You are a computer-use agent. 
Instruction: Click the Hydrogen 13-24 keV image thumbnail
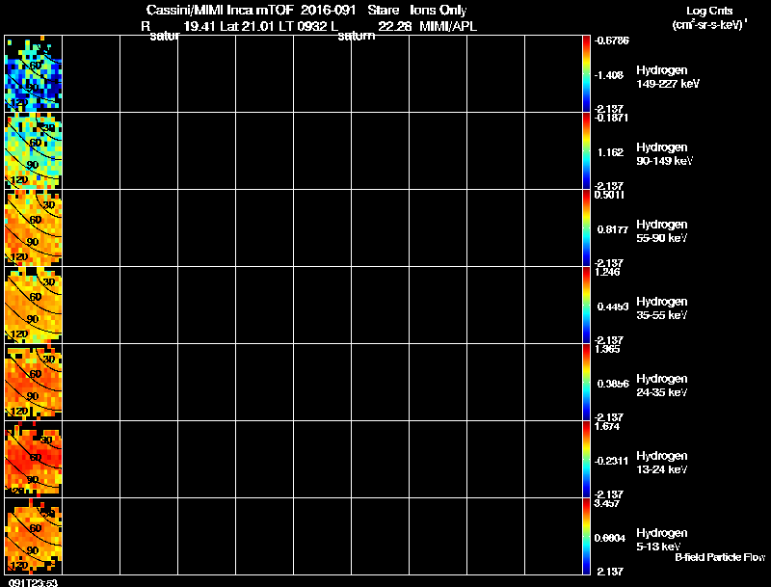click(x=34, y=459)
